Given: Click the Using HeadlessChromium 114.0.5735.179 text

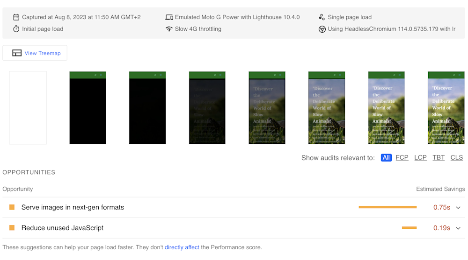Looking at the screenshot, I should 392,29.
